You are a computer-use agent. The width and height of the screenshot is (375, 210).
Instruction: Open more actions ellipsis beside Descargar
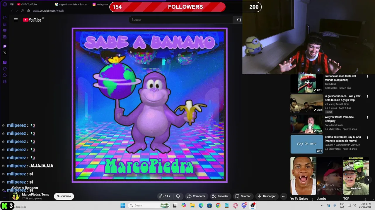coord(284,196)
